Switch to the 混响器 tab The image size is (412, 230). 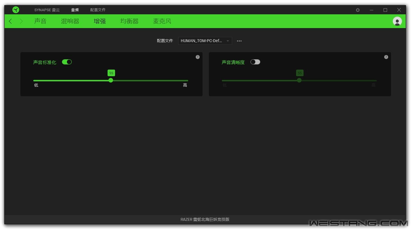click(x=70, y=21)
